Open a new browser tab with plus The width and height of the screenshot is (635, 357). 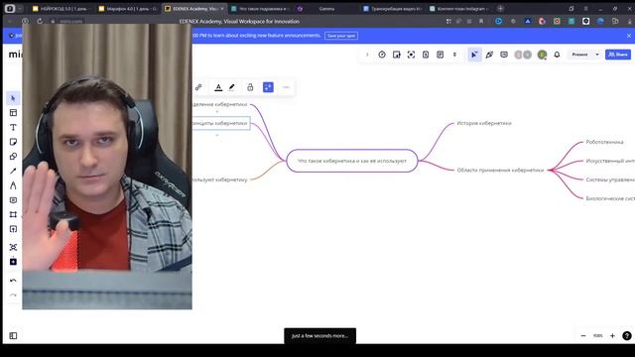pyautogui.click(x=500, y=9)
